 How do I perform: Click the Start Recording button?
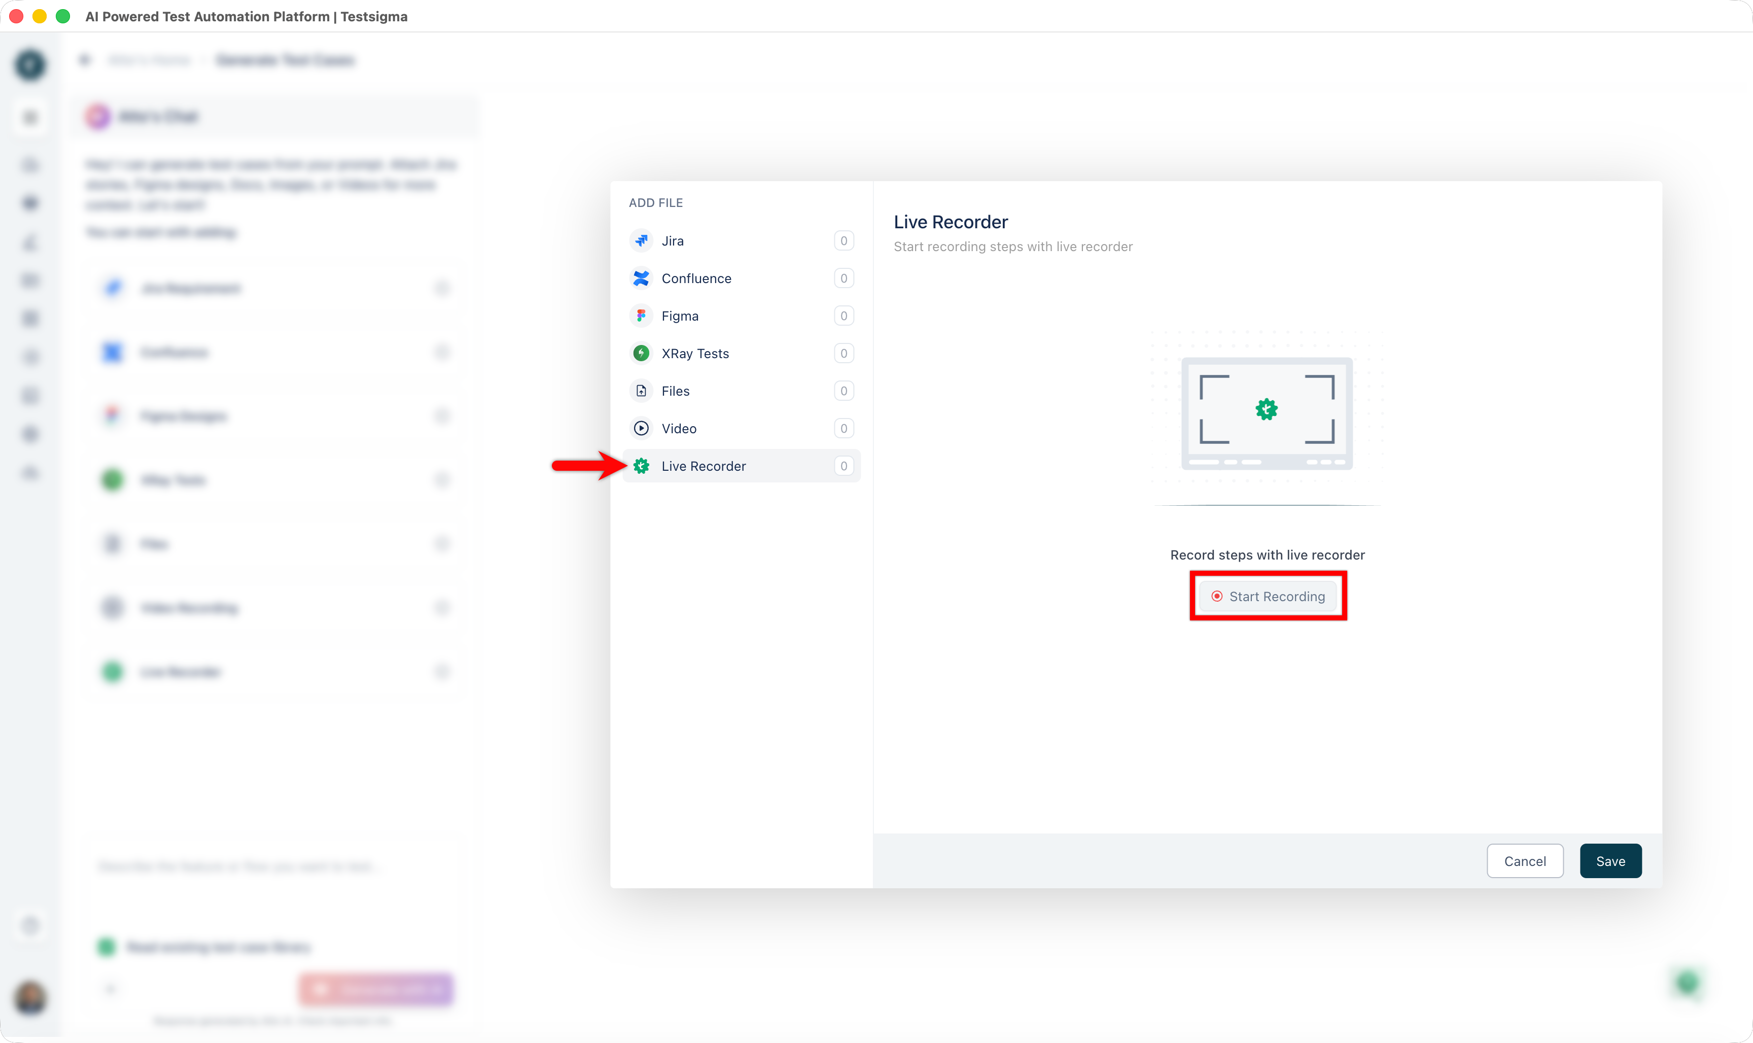pos(1268,596)
